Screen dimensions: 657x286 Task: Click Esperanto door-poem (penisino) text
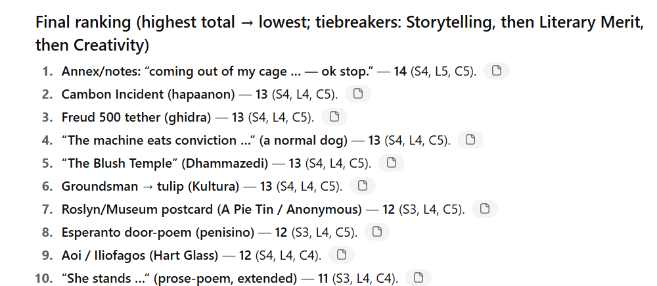point(158,232)
